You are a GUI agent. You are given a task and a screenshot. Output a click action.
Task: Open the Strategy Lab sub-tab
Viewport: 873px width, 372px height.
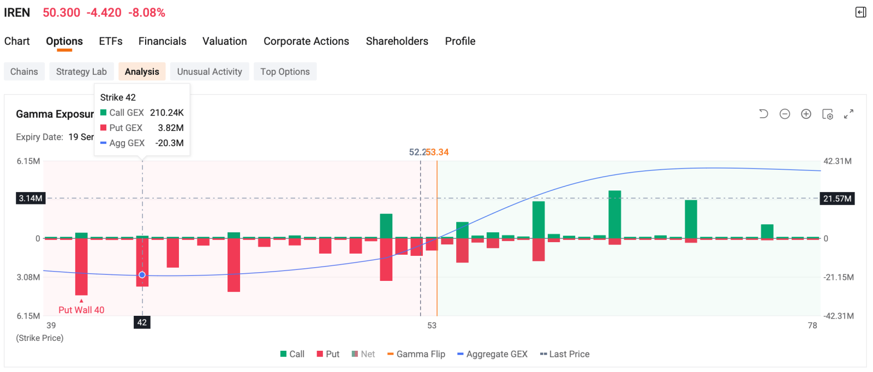pyautogui.click(x=81, y=71)
